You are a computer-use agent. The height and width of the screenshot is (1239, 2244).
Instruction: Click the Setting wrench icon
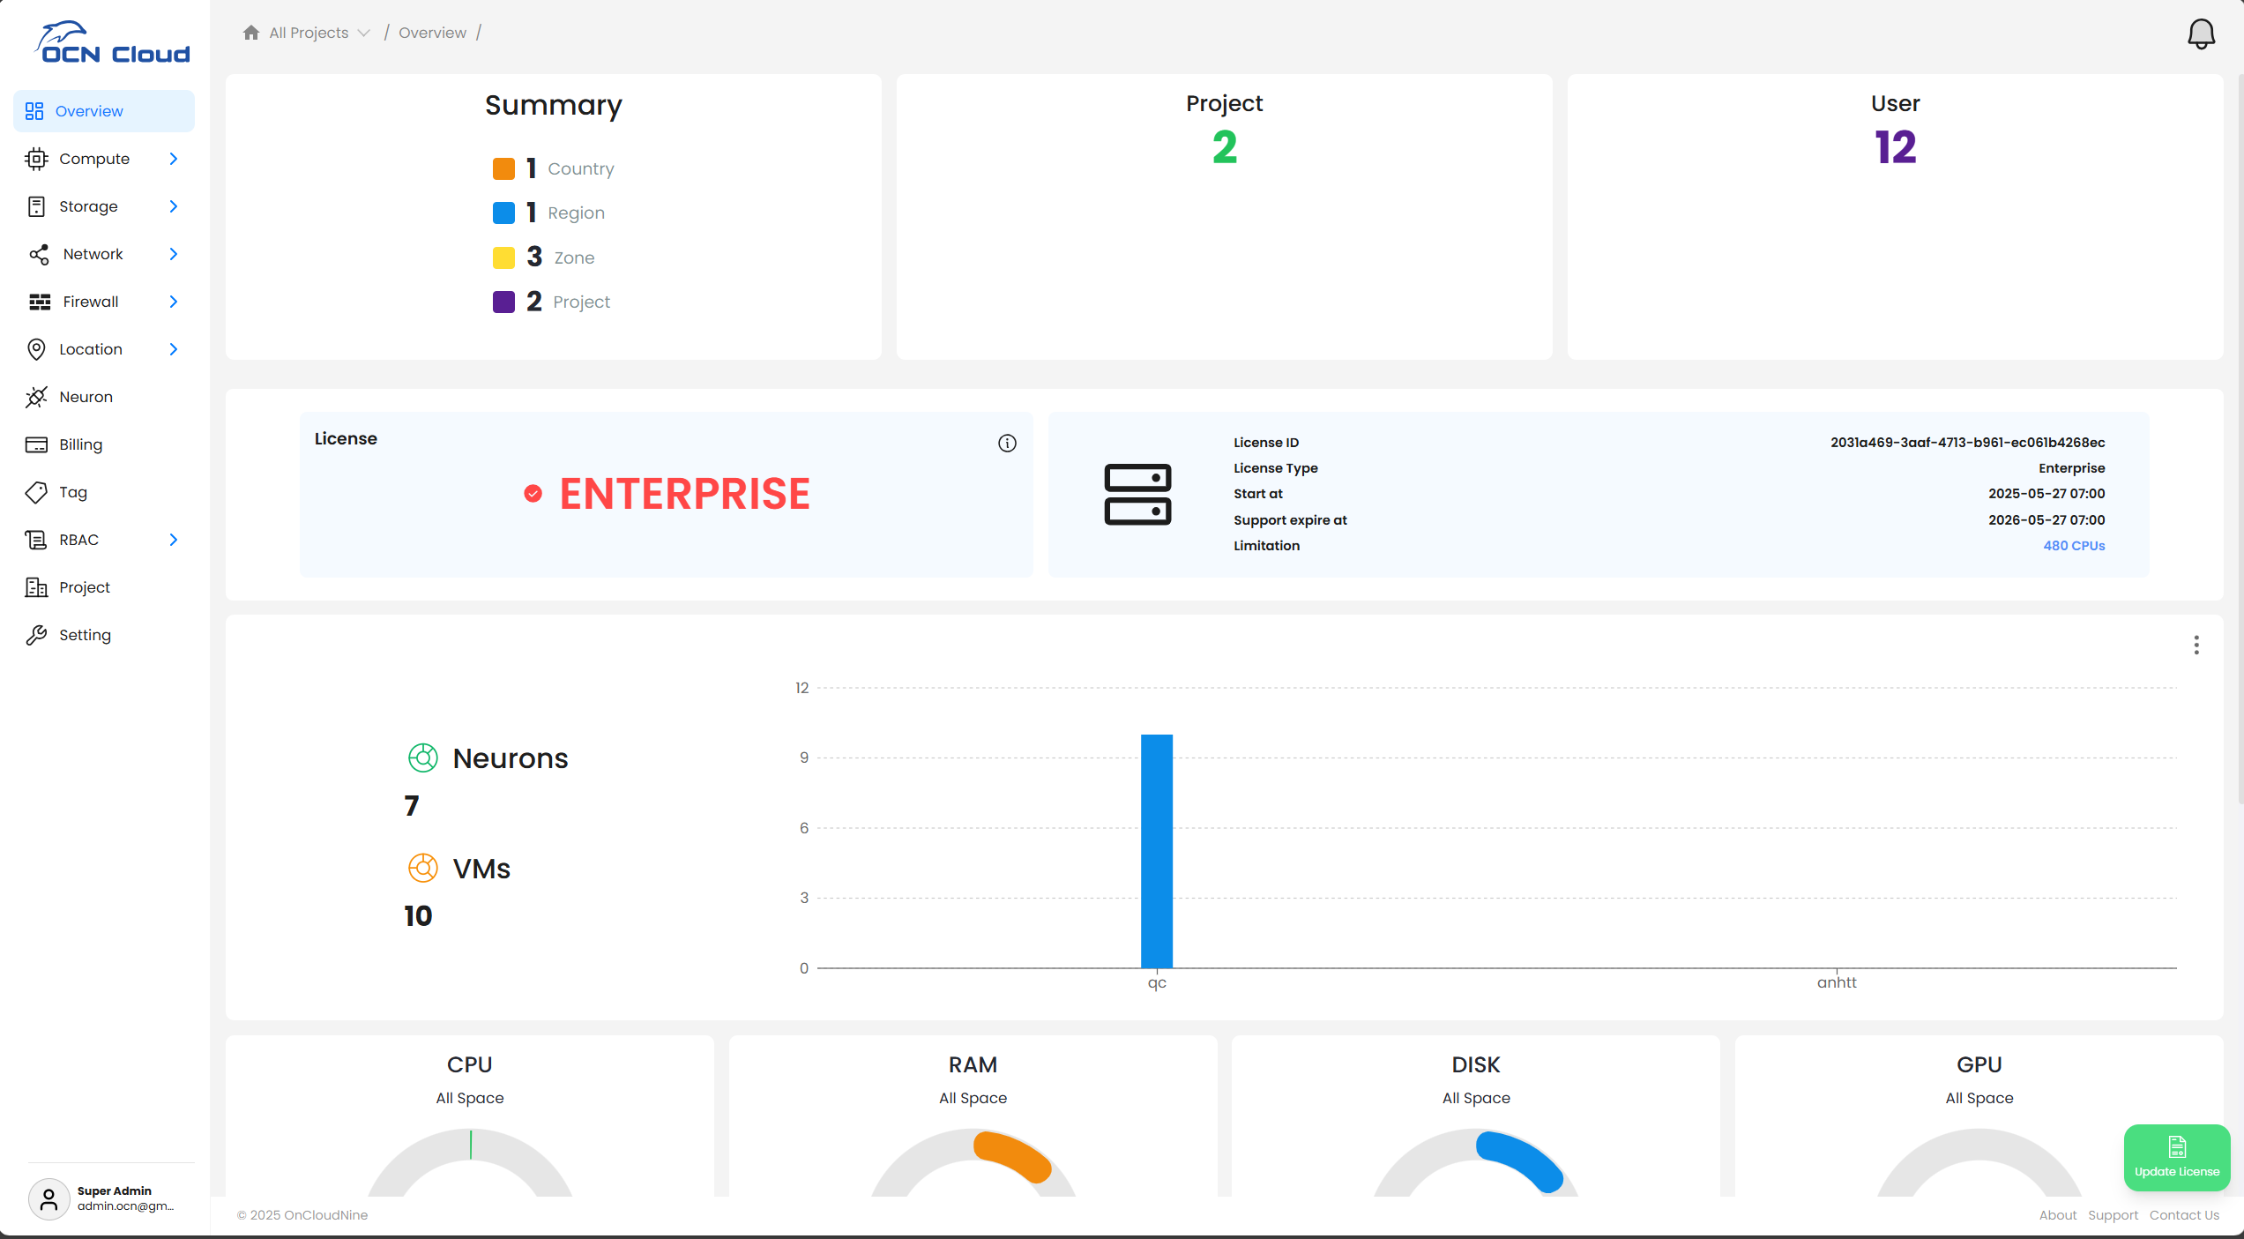pos(36,635)
